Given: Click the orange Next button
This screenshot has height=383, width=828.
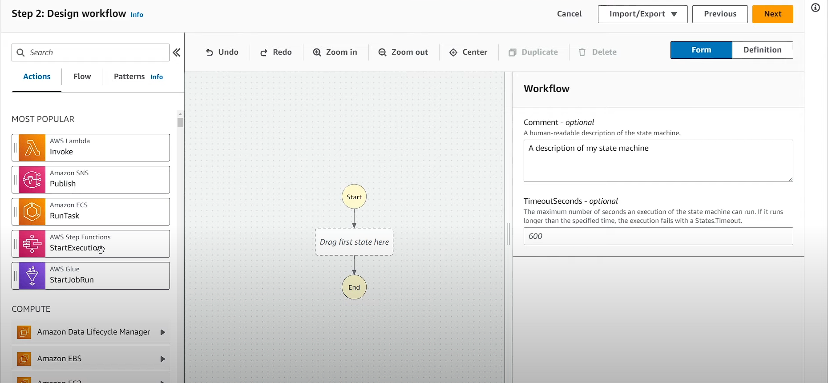Looking at the screenshot, I should point(773,14).
